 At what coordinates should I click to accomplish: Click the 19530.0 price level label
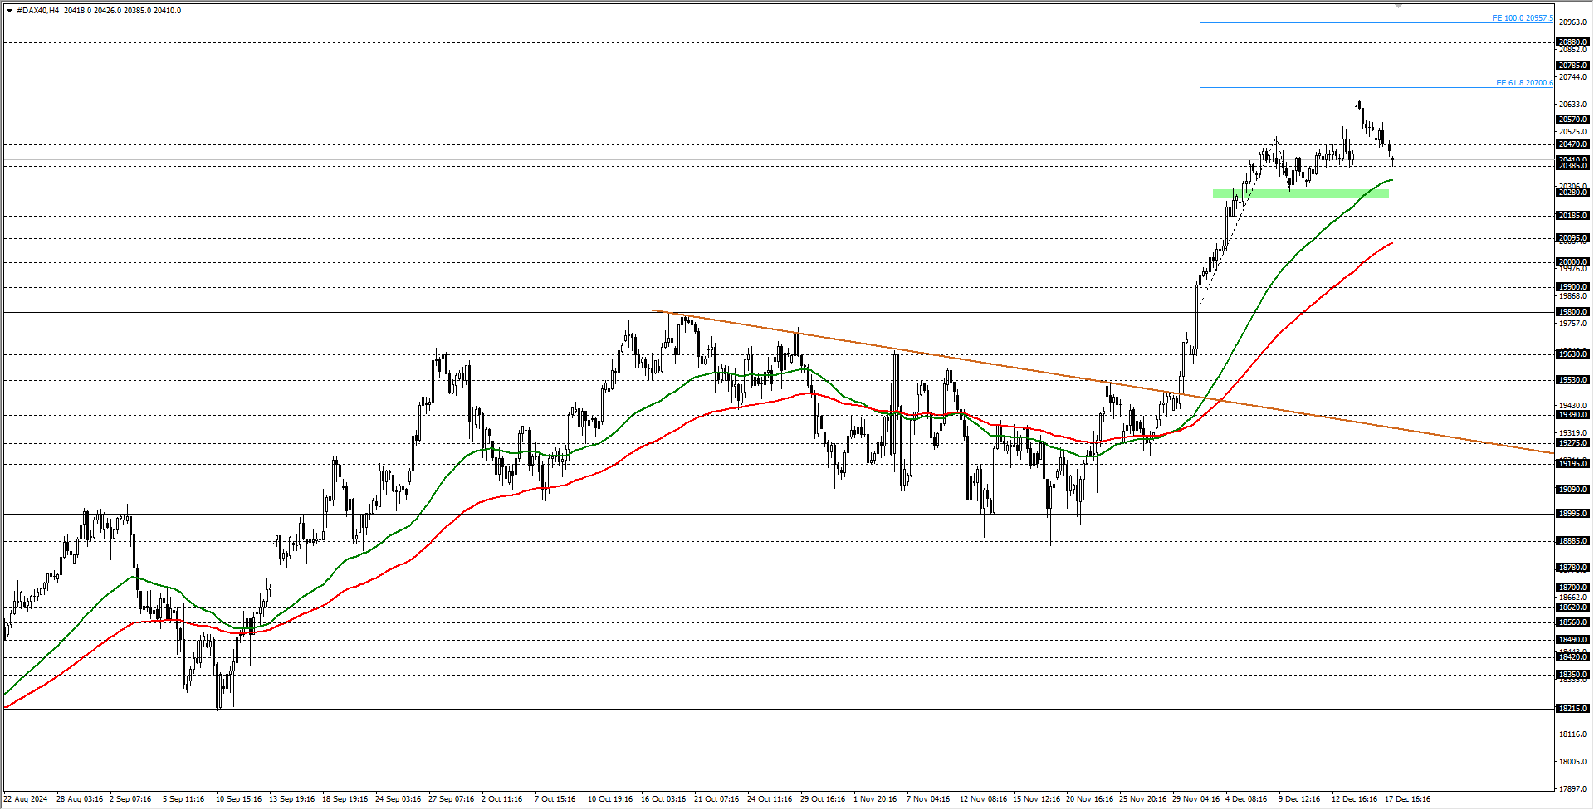click(1572, 380)
